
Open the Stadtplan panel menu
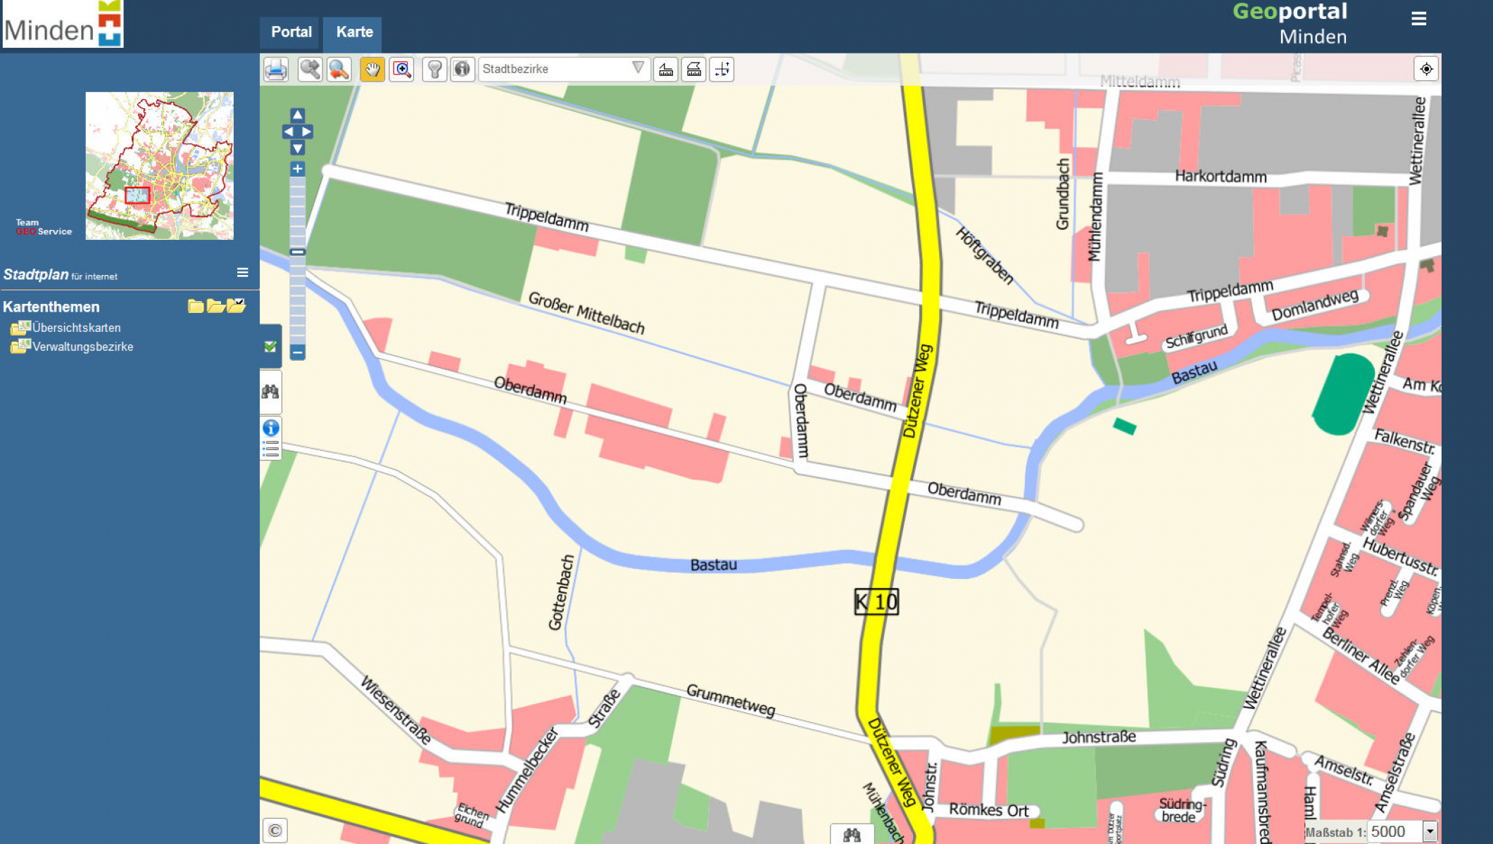click(x=242, y=273)
